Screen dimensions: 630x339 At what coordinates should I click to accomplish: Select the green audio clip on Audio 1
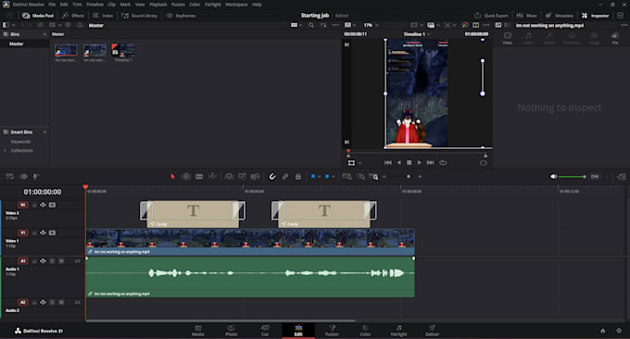coord(250,277)
